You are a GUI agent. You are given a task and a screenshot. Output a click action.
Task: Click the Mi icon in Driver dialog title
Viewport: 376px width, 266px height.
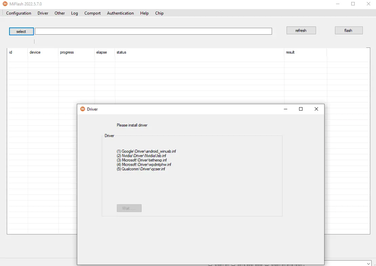point(83,109)
